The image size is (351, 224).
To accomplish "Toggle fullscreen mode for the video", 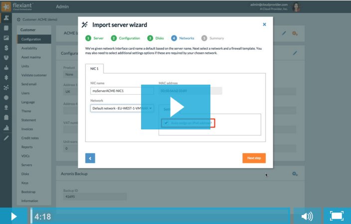I will tap(337, 216).
